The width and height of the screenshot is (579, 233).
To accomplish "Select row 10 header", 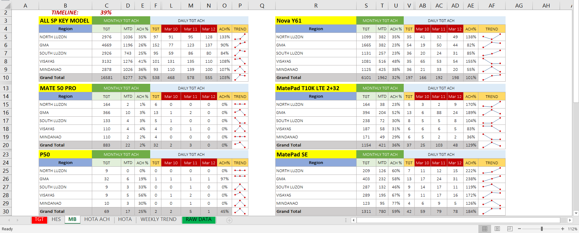I will click(6, 77).
